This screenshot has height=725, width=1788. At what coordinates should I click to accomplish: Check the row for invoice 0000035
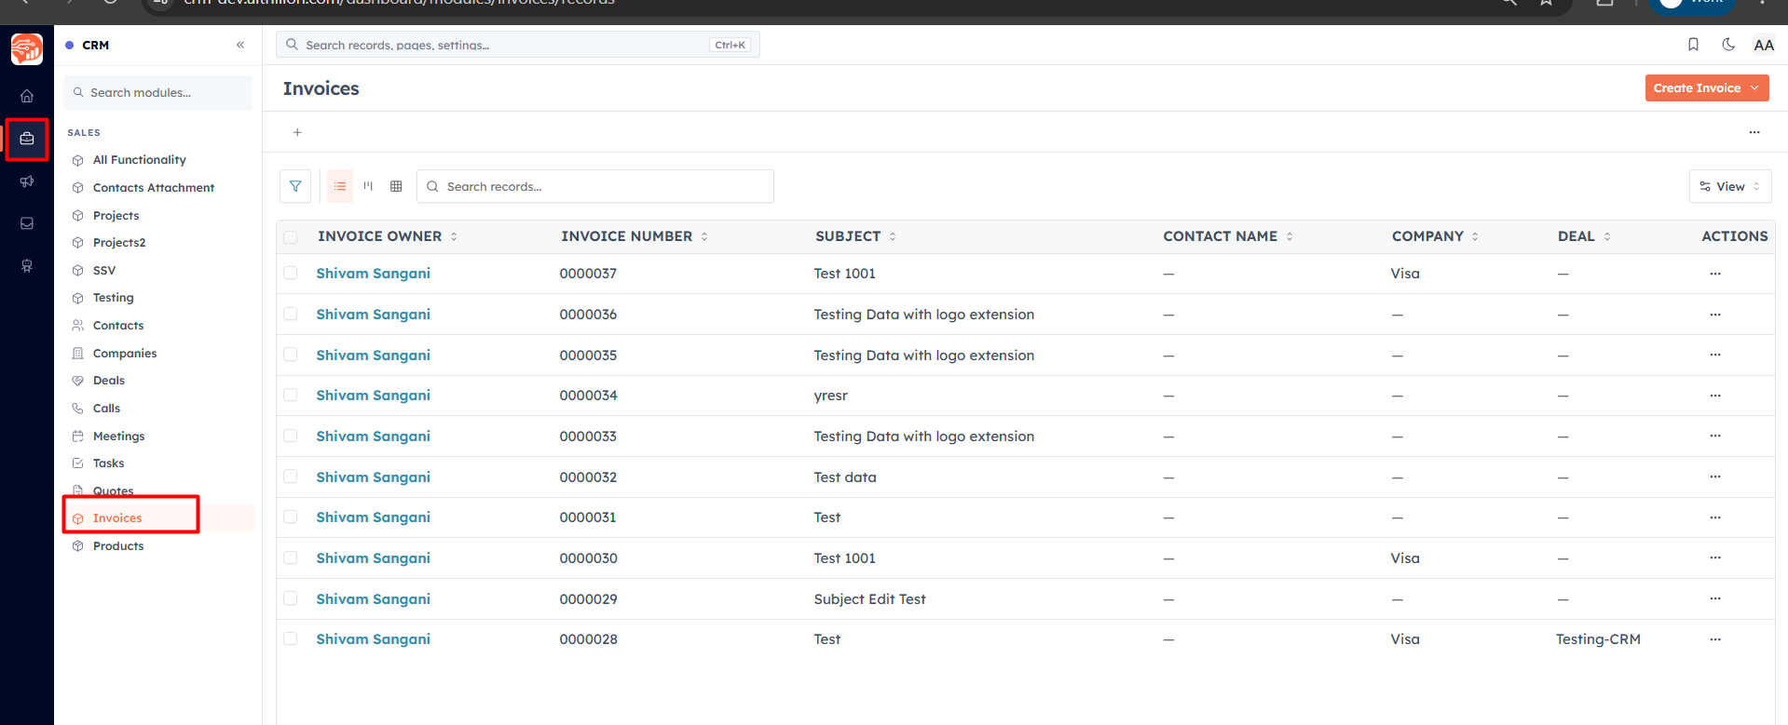click(x=291, y=355)
